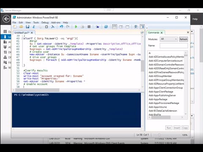
Task: Focus the Name input field
Action: [x=174, y=46]
